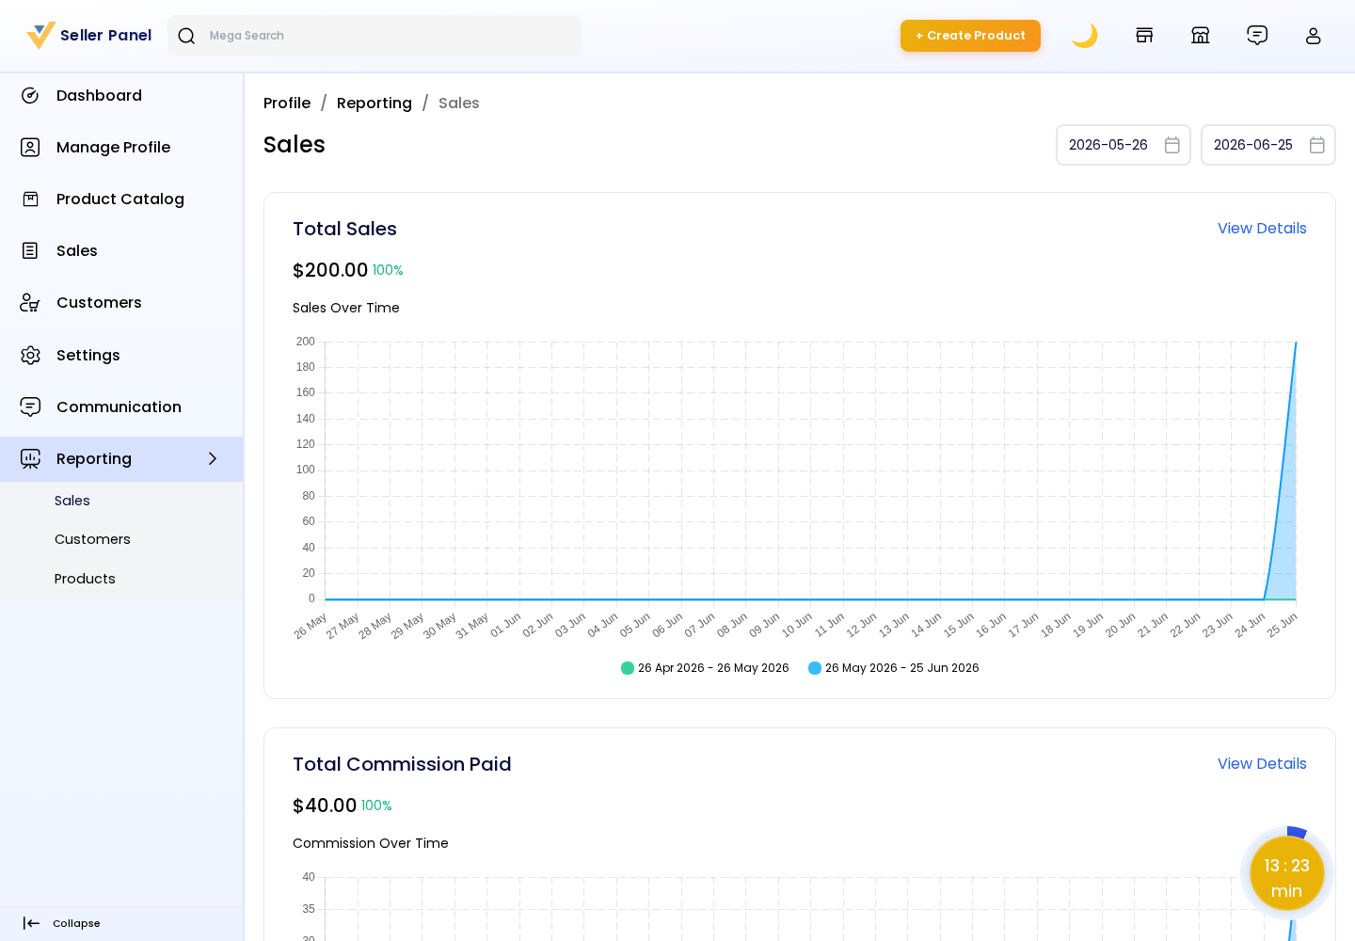Toggle the 26 Apr 2026 legend series

coord(705,668)
